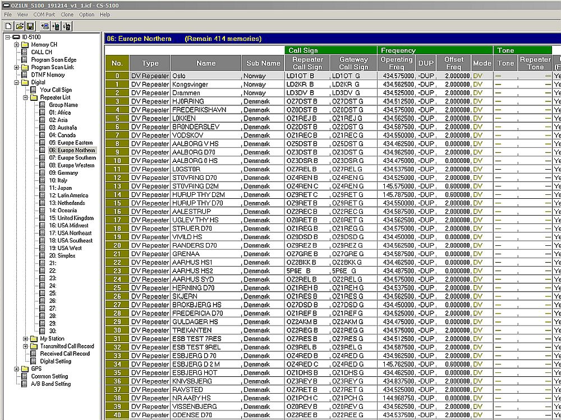
Task: Click the folder icon beside Program Scan Link
Action: (x=25, y=67)
